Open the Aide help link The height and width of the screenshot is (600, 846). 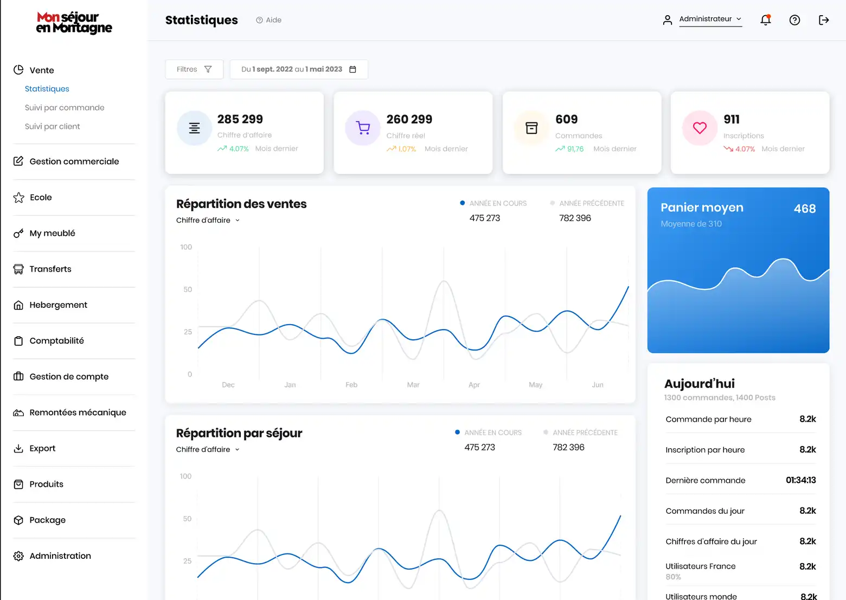tap(269, 20)
